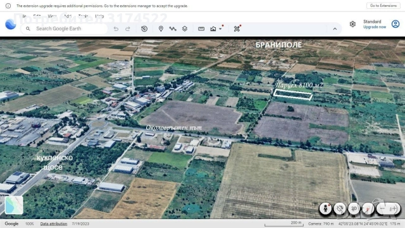The image size is (405, 228).
Task: Click Camera: 790 m readout
Action: click(x=321, y=224)
